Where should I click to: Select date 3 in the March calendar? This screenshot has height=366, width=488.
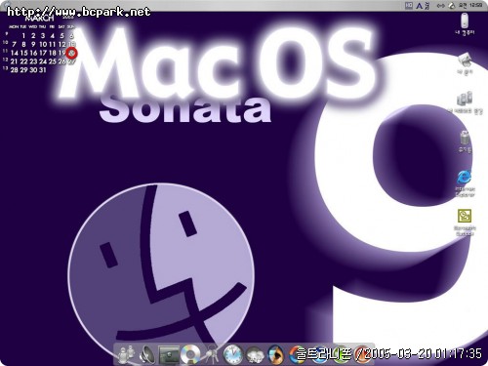(43, 36)
